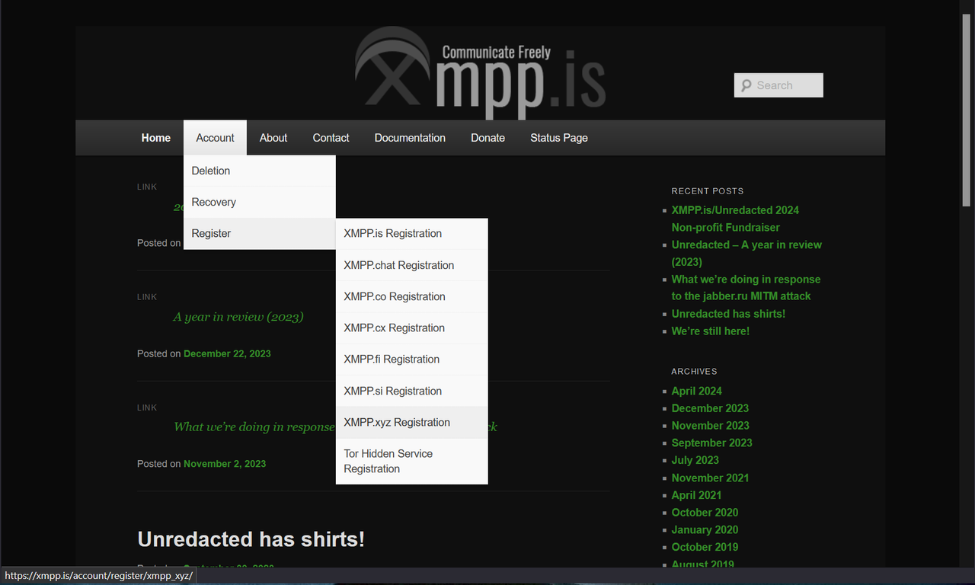Open recent post about jabber.ru MITM attack
This screenshot has width=975, height=585.
coord(746,287)
